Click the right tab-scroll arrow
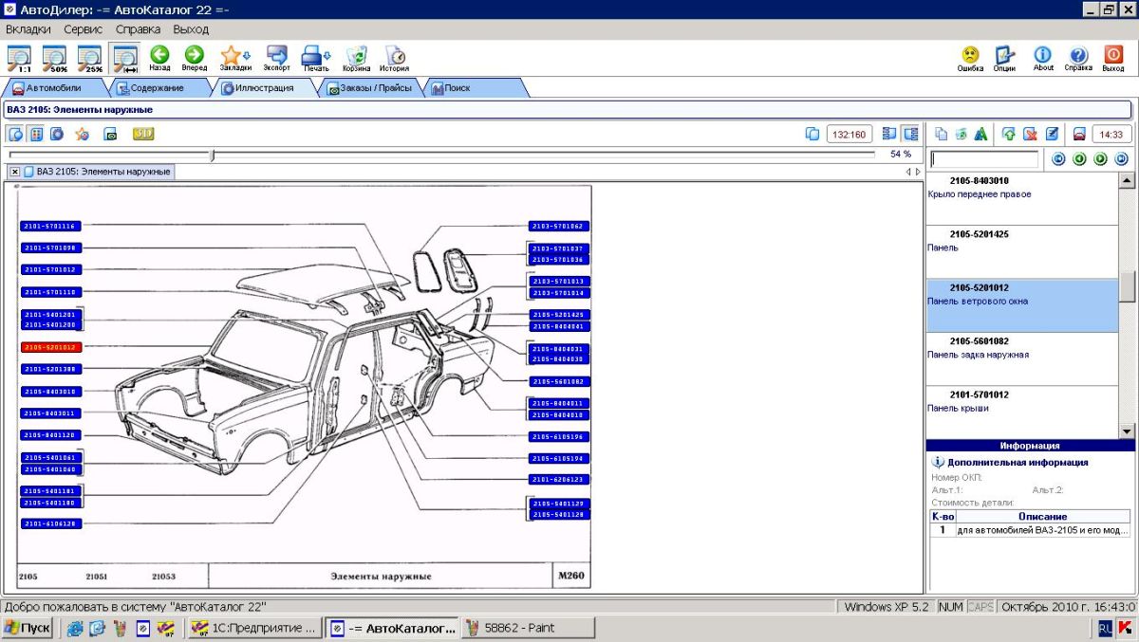This screenshot has width=1139, height=642. [918, 172]
